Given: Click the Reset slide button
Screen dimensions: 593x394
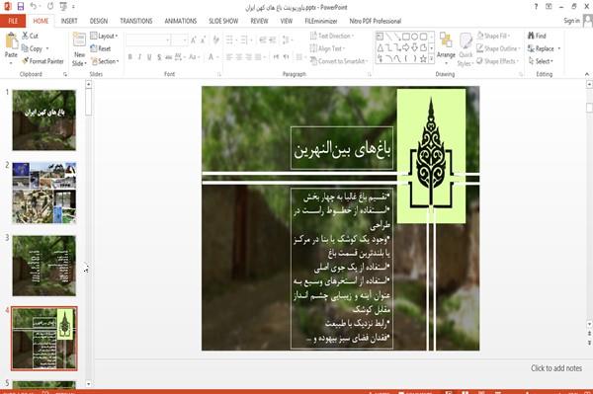Looking at the screenshot, I should point(101,48).
